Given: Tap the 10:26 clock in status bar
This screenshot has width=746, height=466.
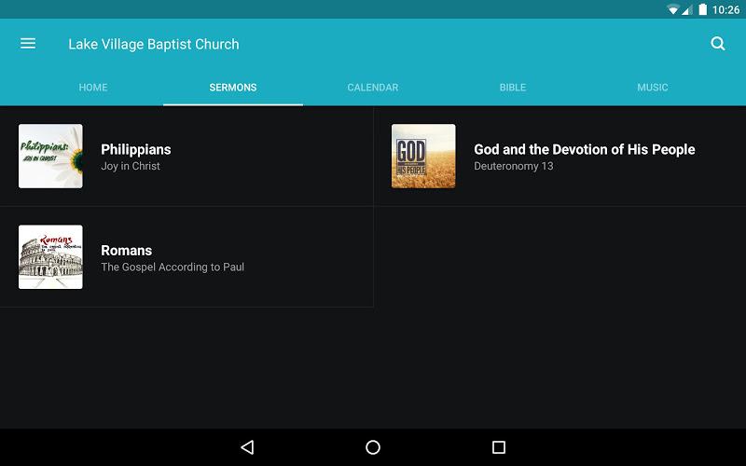Looking at the screenshot, I should click(726, 9).
